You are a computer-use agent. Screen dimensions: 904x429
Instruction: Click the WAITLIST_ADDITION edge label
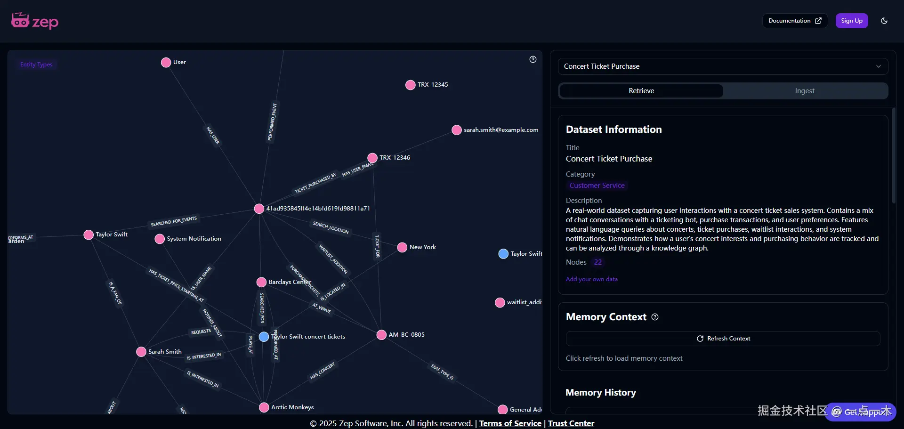(x=333, y=259)
